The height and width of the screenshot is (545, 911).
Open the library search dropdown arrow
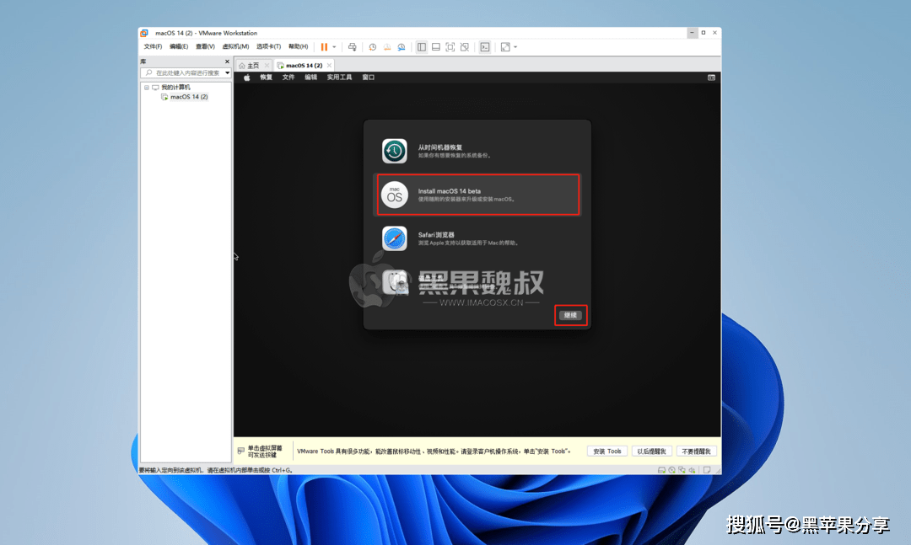click(227, 72)
